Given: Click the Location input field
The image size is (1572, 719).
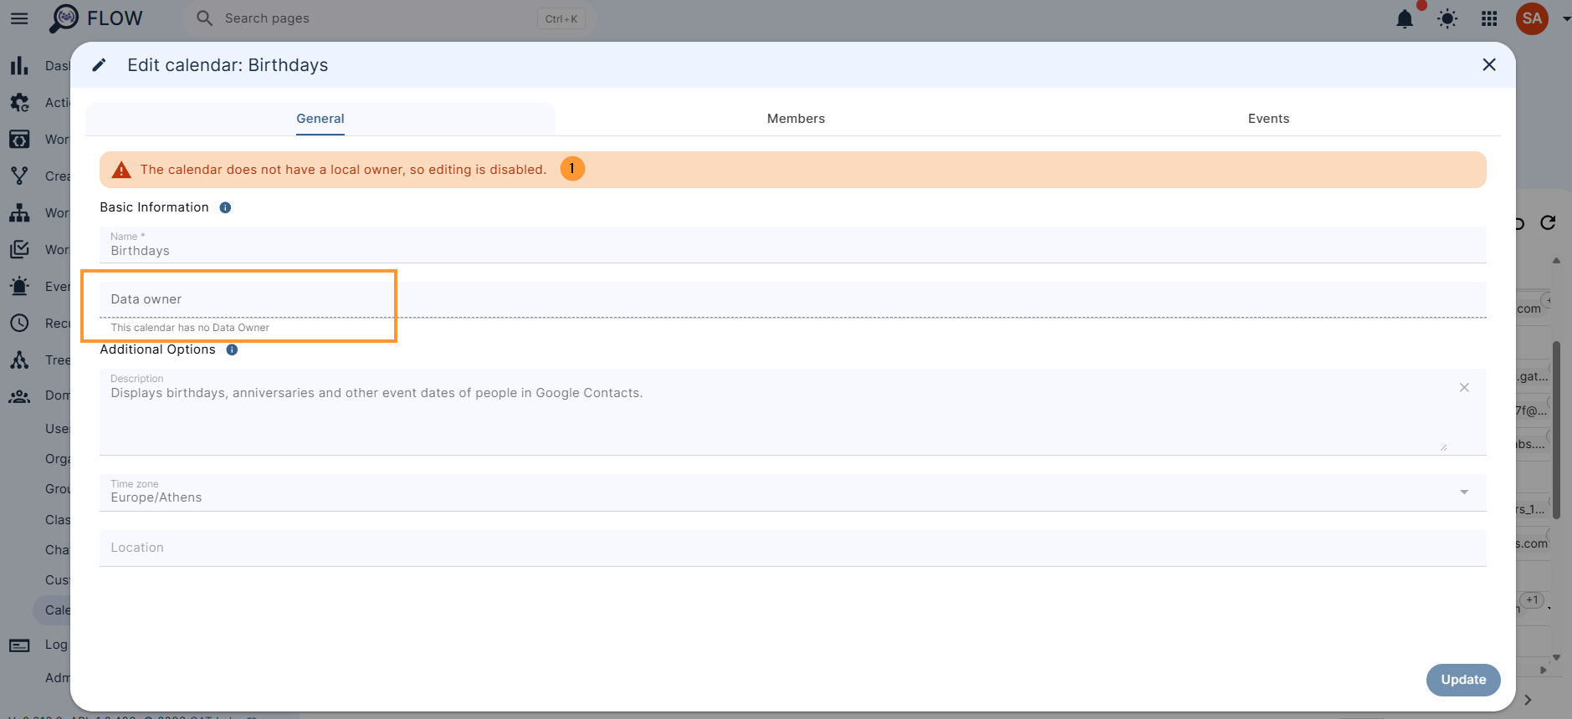Looking at the screenshot, I should point(792,548).
